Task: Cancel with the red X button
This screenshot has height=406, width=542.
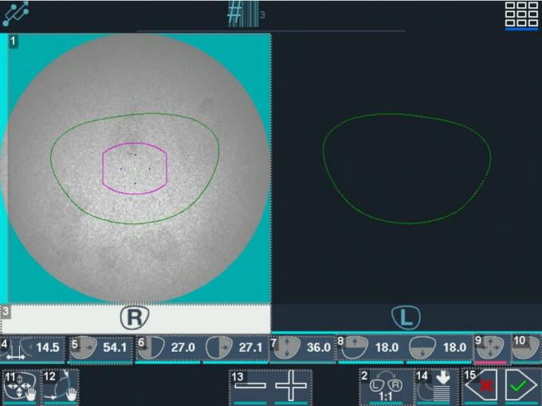Action: click(x=481, y=385)
